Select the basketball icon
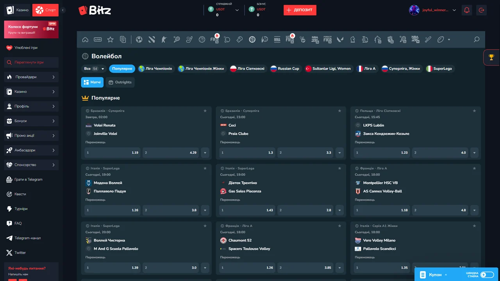500x281 pixels. pyautogui.click(x=202, y=39)
